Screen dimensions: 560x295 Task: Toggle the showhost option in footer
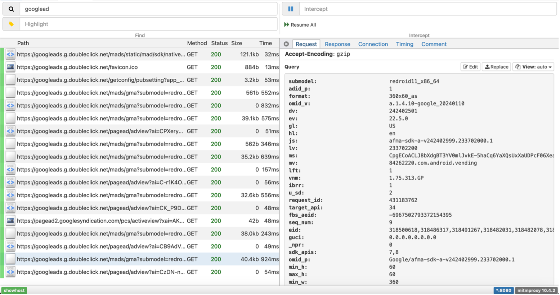[x=14, y=290]
